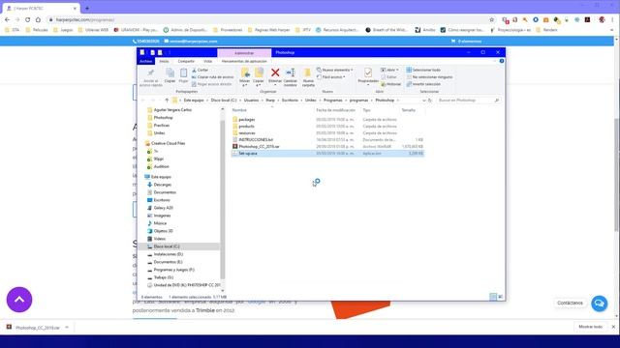Sort by the Tamaño column header
Image resolution: width=620 pixels, height=348 pixels.
pyautogui.click(x=409, y=110)
